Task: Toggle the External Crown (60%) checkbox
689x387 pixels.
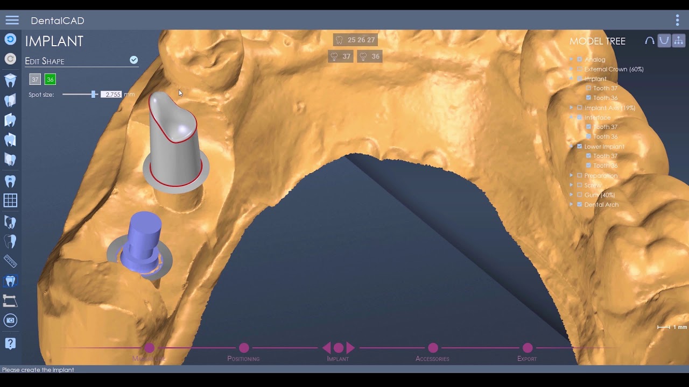Action: click(580, 69)
